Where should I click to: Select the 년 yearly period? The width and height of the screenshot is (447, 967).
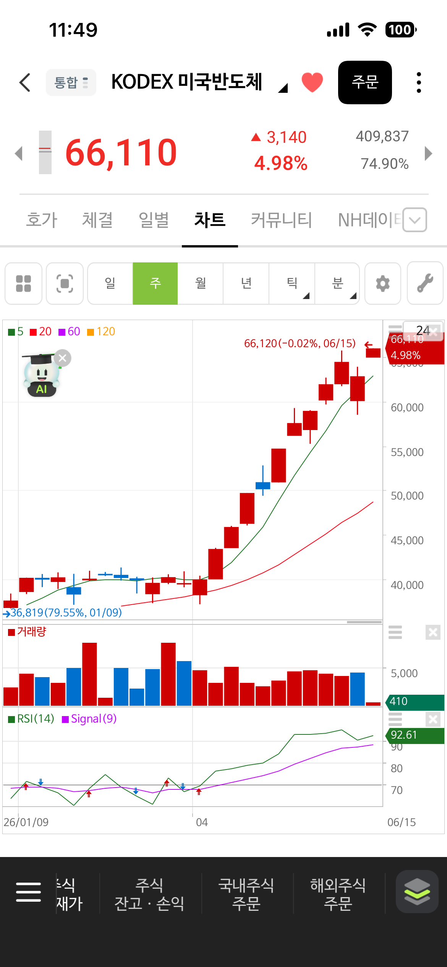(246, 283)
